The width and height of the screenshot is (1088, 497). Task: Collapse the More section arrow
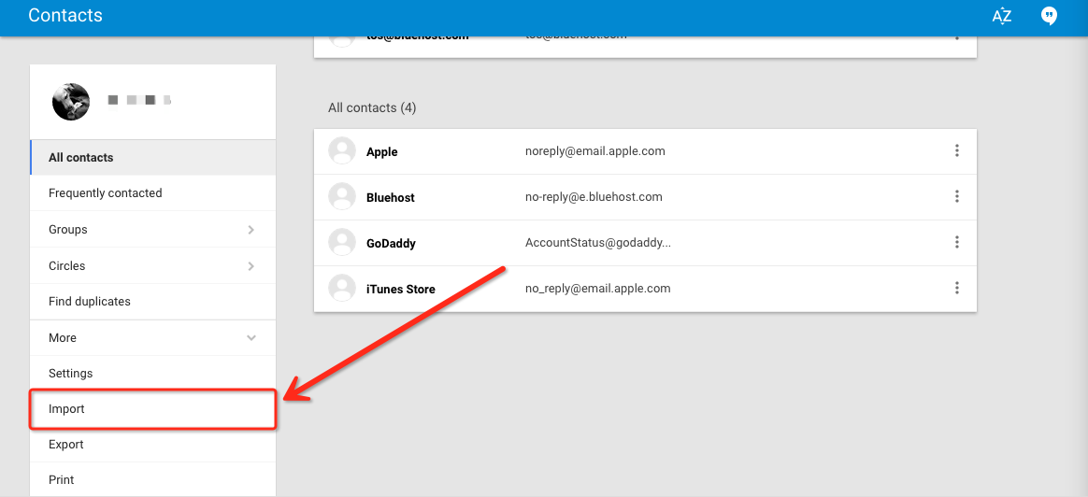tap(251, 338)
